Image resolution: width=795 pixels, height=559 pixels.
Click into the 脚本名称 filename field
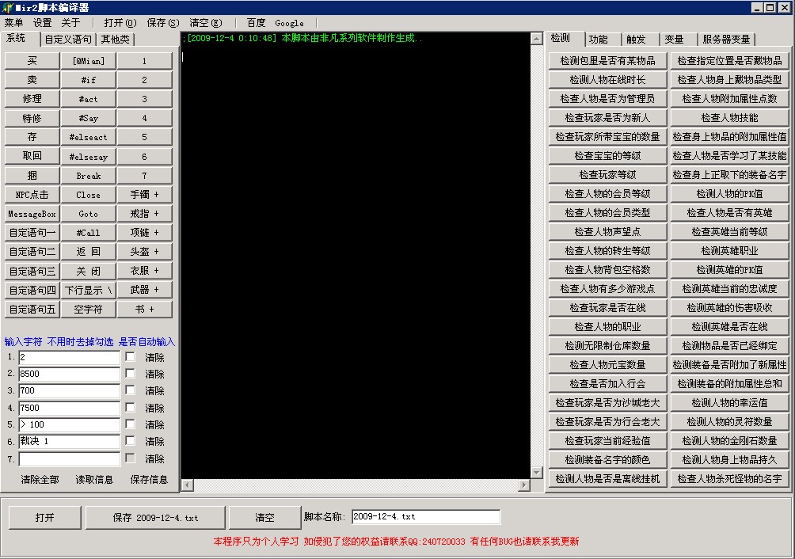click(425, 517)
